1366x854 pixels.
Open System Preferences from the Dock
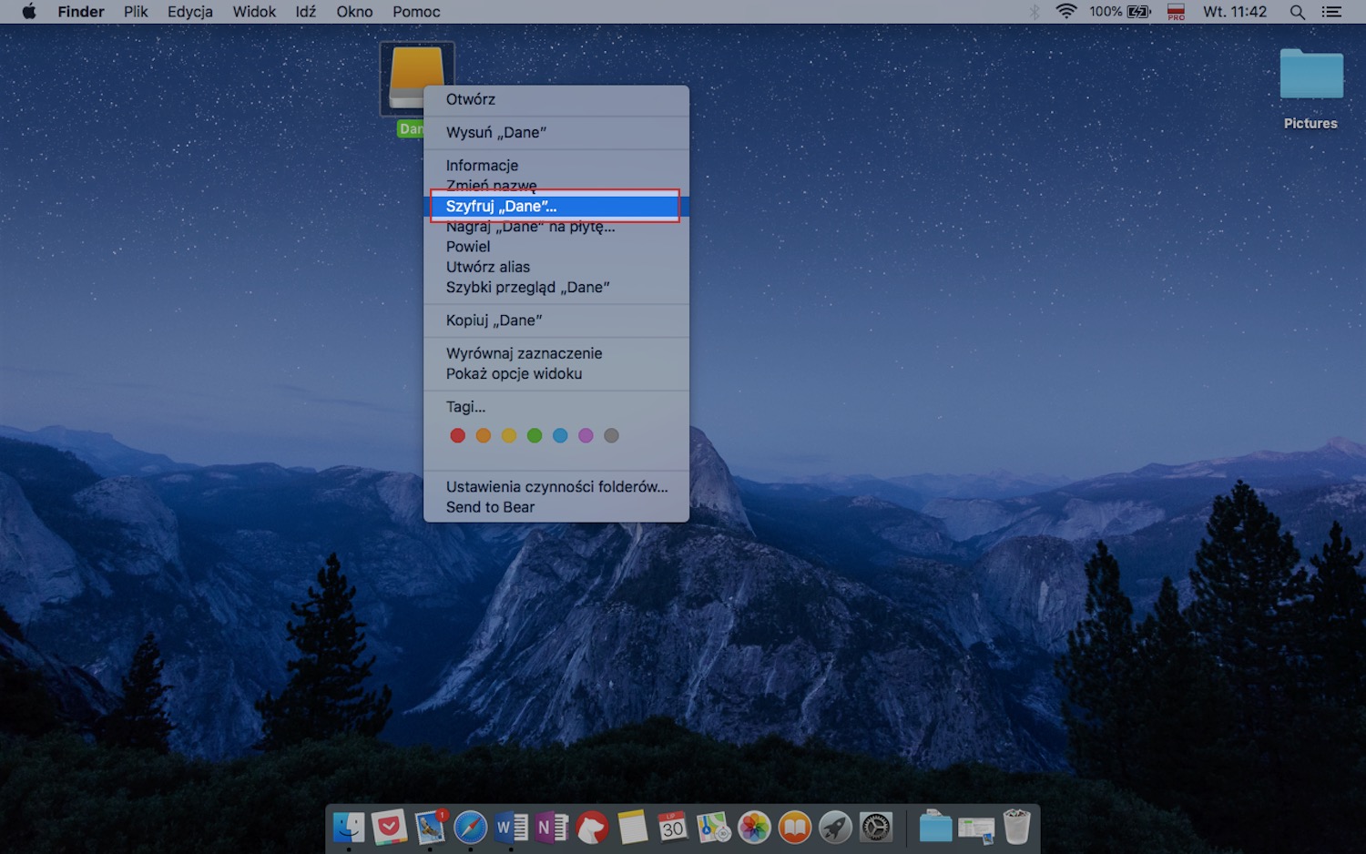875,828
